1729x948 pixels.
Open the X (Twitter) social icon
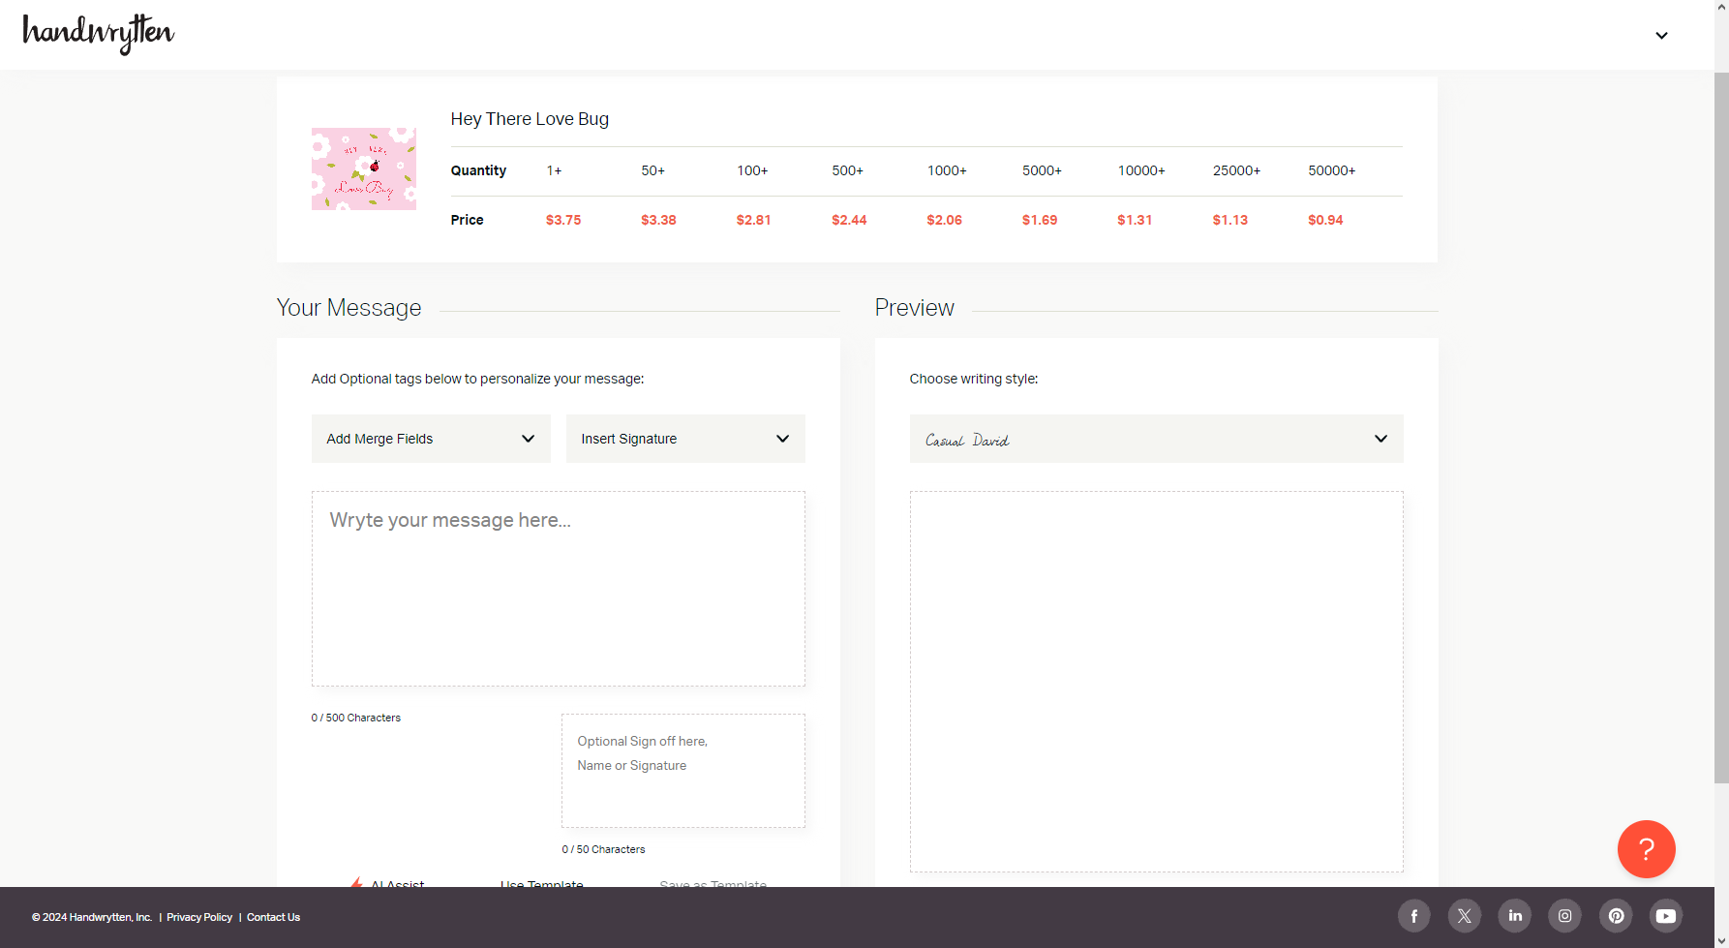(1464, 915)
